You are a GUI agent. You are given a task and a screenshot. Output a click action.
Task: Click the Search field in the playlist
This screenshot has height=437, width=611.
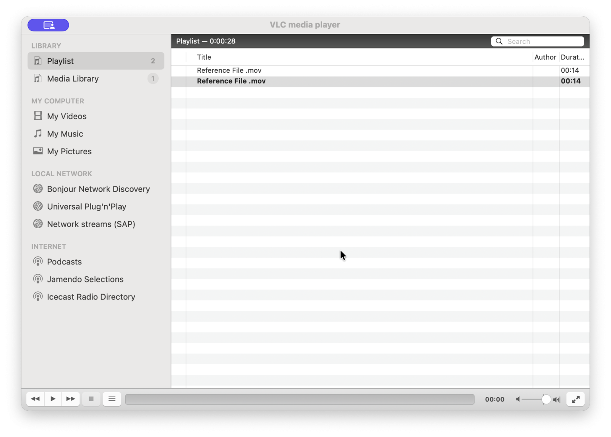click(537, 41)
